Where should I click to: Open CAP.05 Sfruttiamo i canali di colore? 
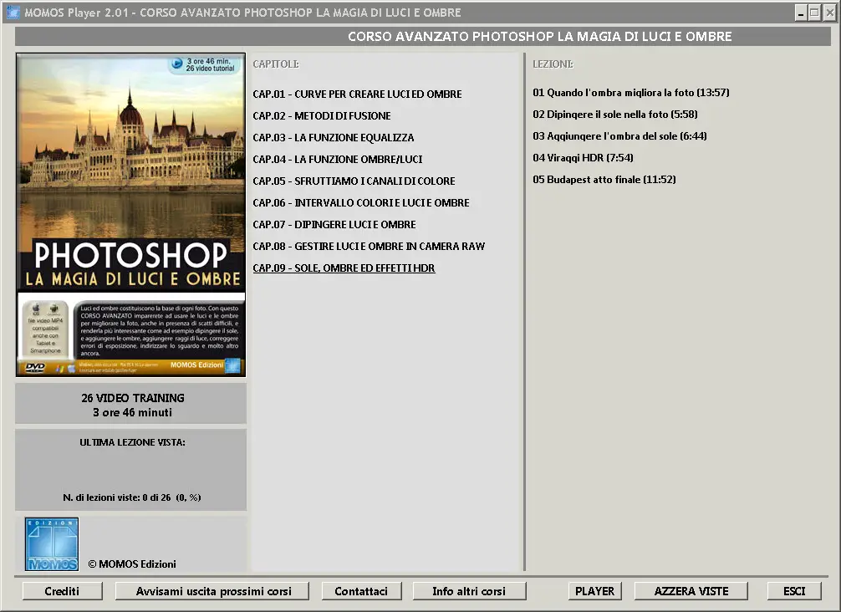click(x=354, y=181)
